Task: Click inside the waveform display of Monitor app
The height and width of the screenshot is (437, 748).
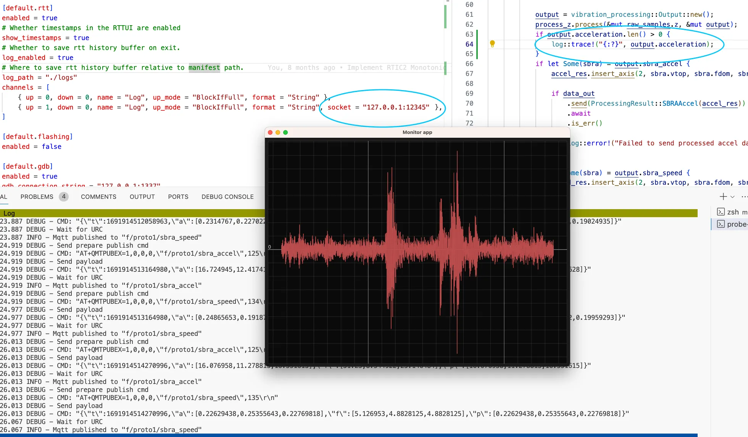Action: (x=417, y=248)
